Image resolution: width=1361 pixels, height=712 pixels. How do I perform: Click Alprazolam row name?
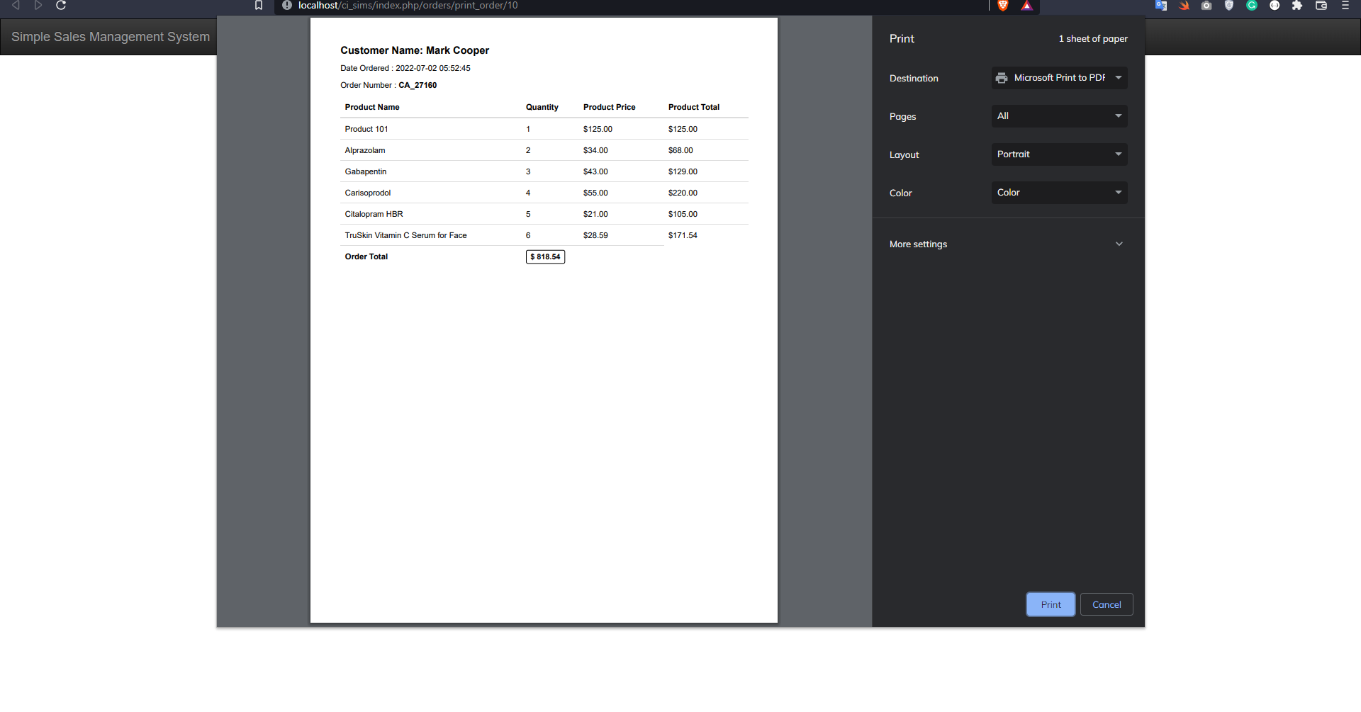(x=365, y=150)
